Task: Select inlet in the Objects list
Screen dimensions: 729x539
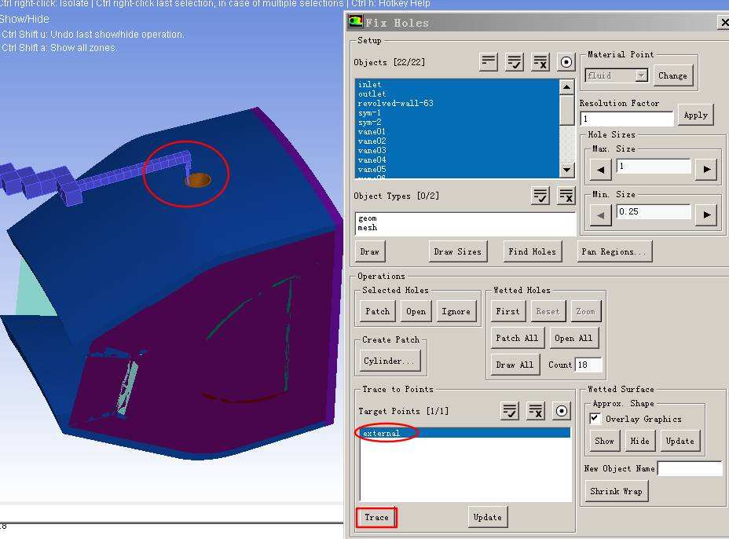Action: (x=457, y=84)
